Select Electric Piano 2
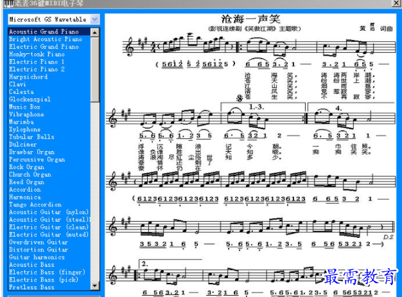This screenshot has height=297, width=402. click(49, 69)
